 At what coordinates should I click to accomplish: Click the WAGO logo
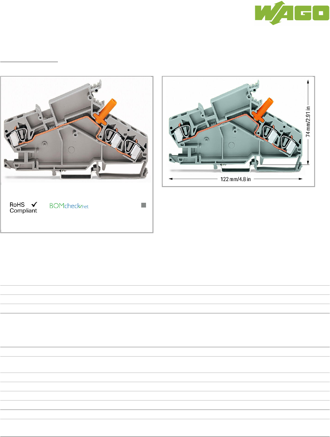(292, 13)
